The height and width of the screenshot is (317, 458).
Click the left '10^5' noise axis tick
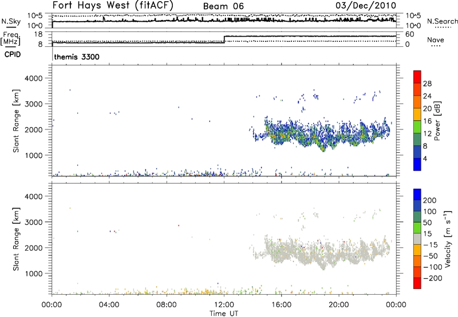[x=35, y=15]
